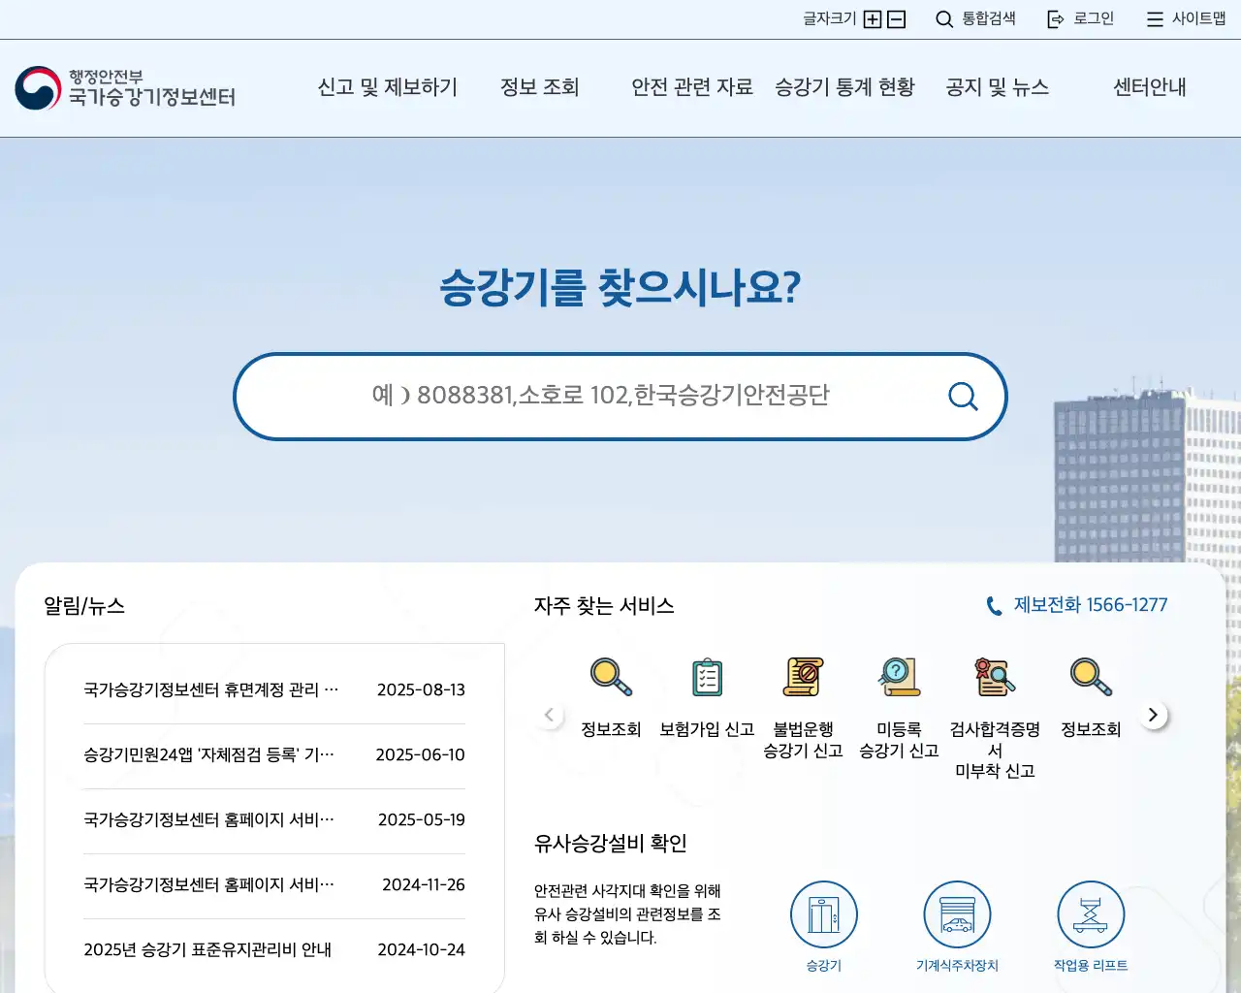Select the 작업용 리프트 circular icon
The image size is (1241, 993).
coord(1091,914)
